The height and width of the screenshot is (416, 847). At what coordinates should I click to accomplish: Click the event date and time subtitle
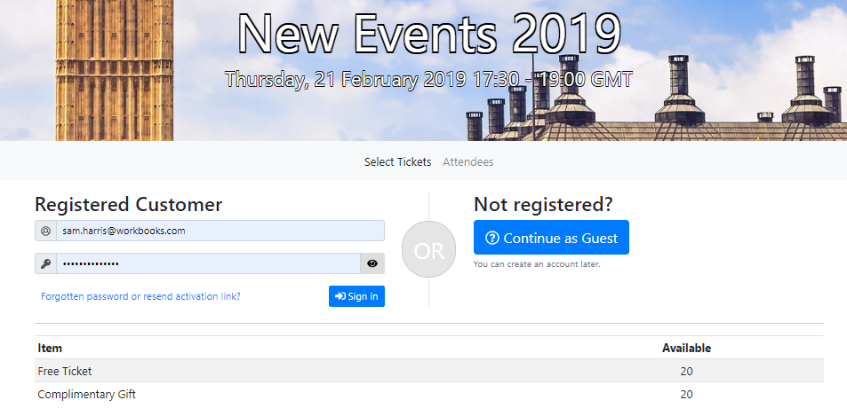coord(429,80)
